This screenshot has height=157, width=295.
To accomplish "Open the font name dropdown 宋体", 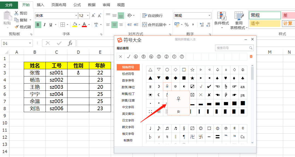I will click(x=76, y=16).
